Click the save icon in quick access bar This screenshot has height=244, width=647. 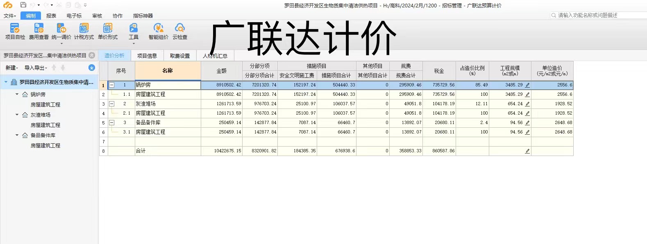(23, 5)
